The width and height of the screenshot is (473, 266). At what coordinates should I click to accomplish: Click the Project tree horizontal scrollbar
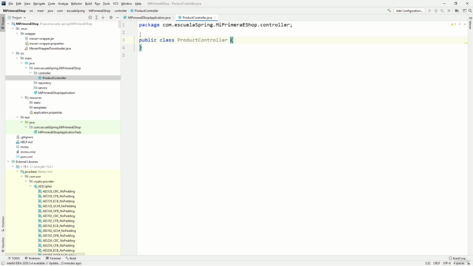pos(45,254)
